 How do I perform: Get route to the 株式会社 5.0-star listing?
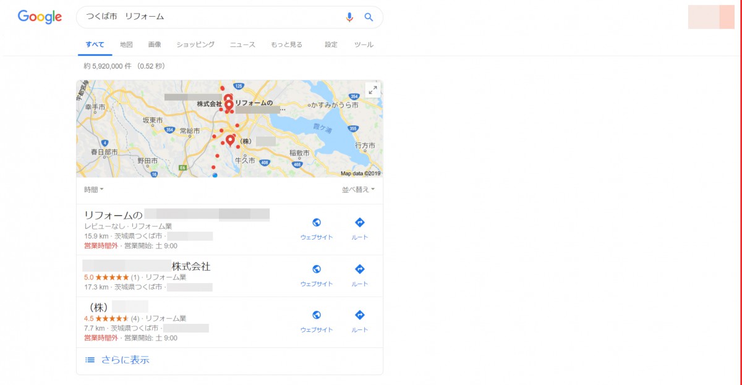[x=360, y=276]
